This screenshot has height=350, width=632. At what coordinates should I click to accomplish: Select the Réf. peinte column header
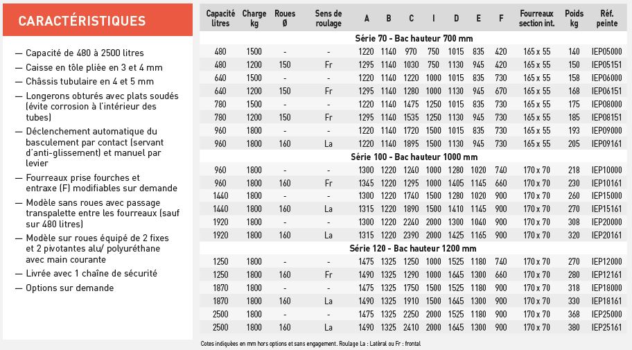coord(606,18)
